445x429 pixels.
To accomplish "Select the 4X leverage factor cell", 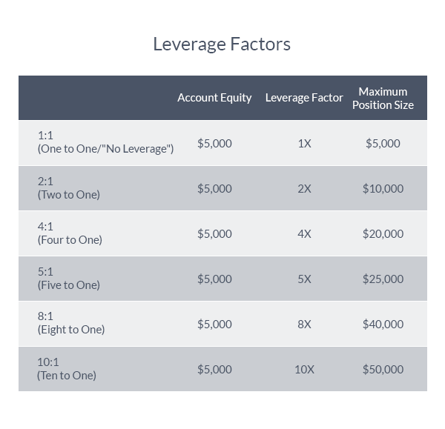I will click(304, 234).
